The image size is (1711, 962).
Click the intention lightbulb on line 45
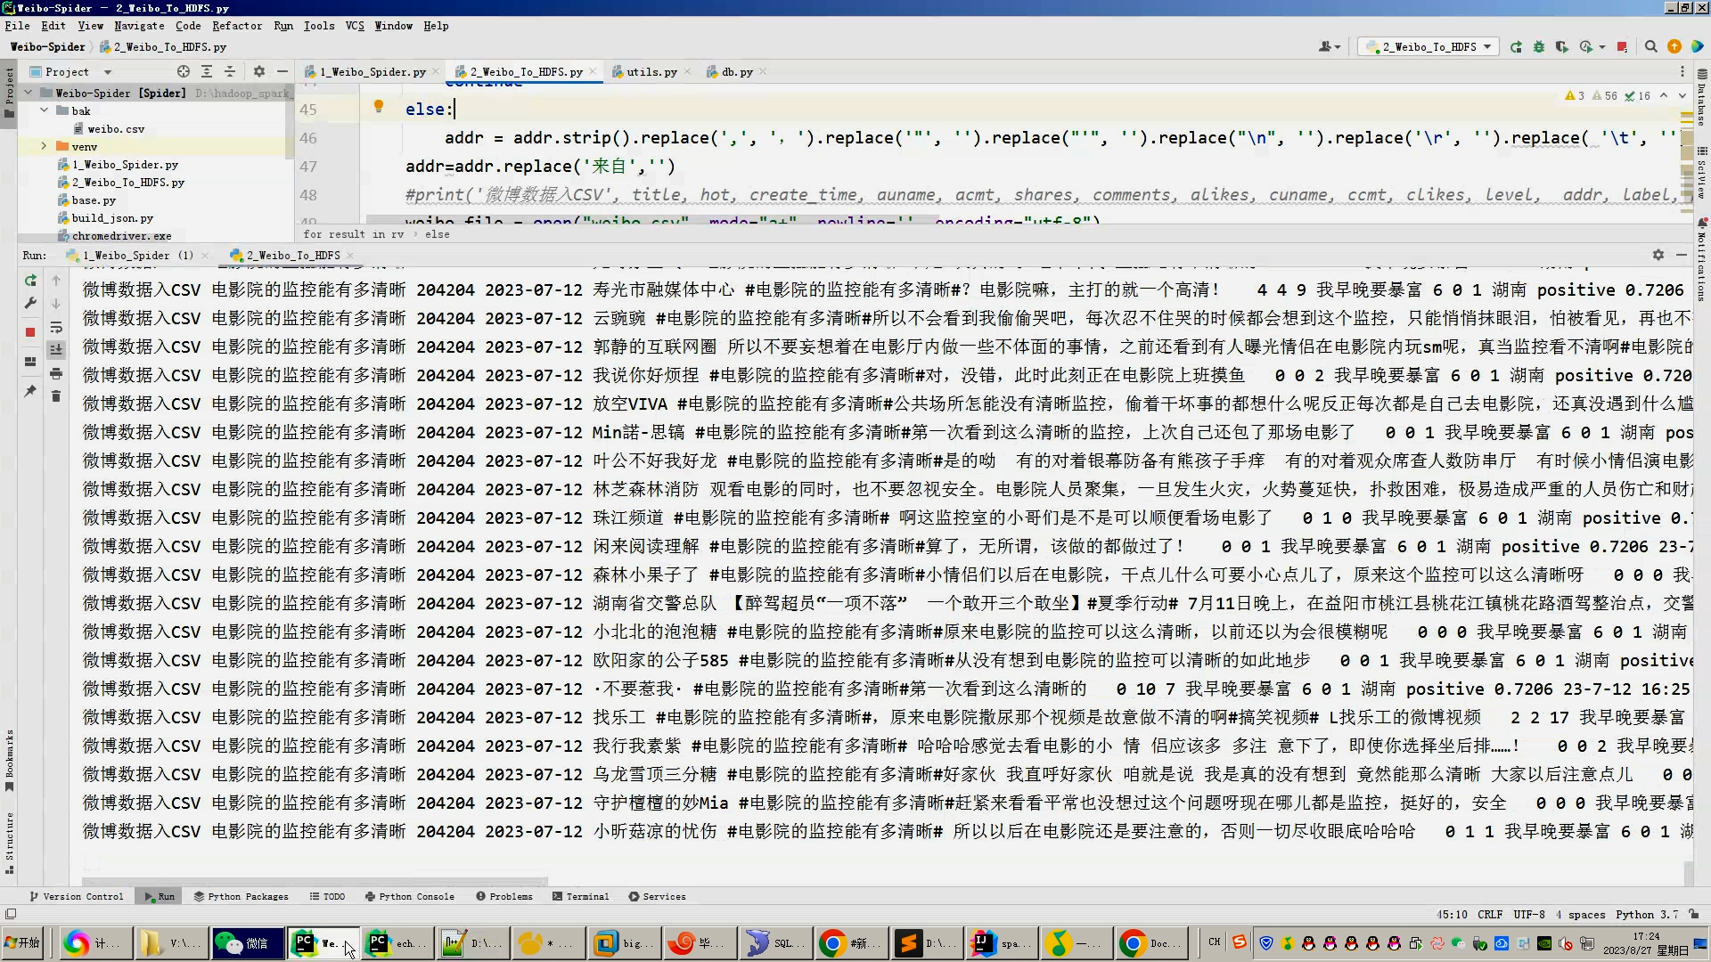(378, 107)
